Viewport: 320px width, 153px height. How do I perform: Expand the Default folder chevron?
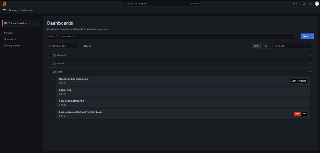point(310,64)
